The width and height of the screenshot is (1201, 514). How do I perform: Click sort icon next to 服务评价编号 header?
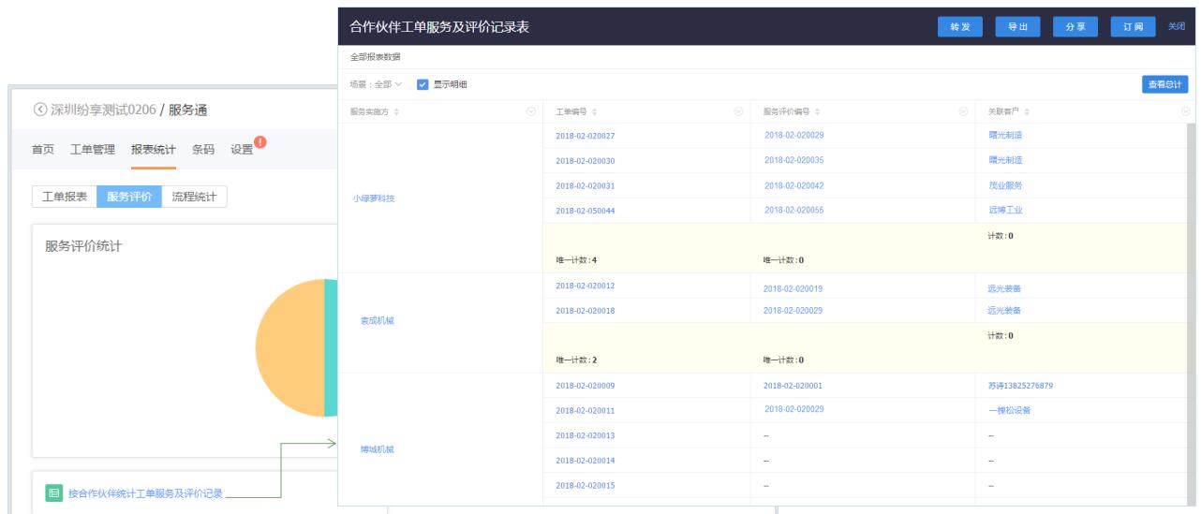pyautogui.click(x=815, y=111)
